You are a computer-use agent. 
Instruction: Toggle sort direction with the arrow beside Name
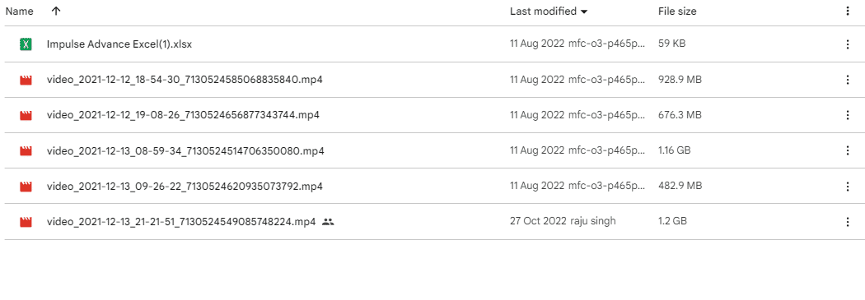[x=55, y=11]
